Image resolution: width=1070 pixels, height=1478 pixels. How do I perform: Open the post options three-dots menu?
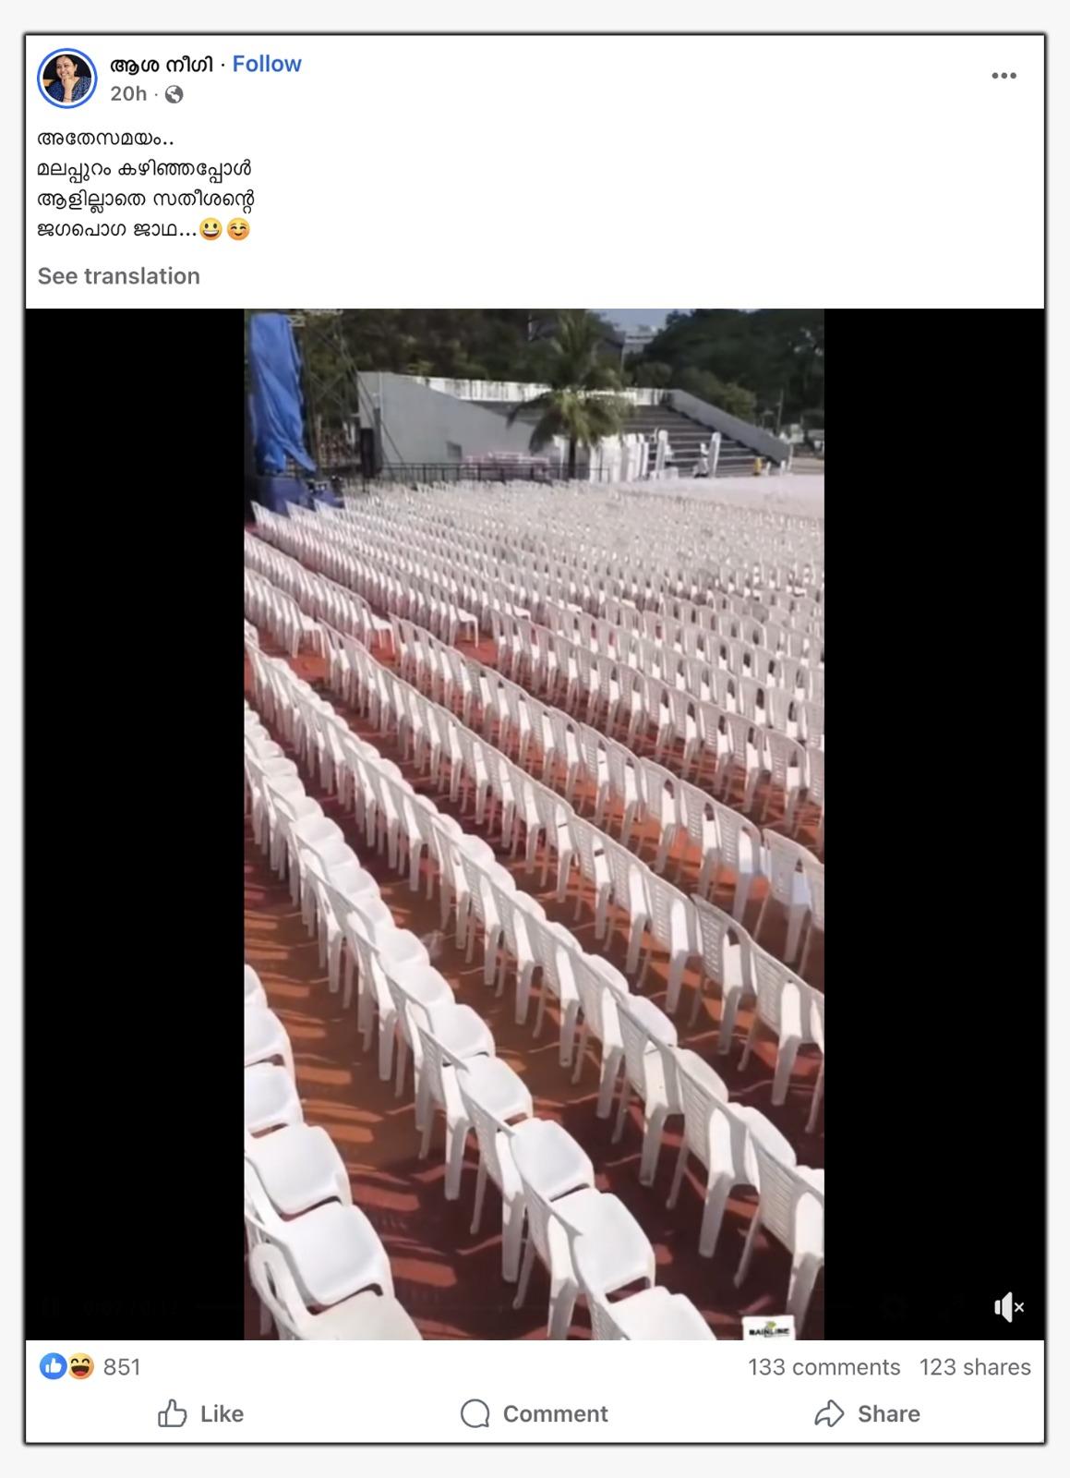tap(1004, 76)
